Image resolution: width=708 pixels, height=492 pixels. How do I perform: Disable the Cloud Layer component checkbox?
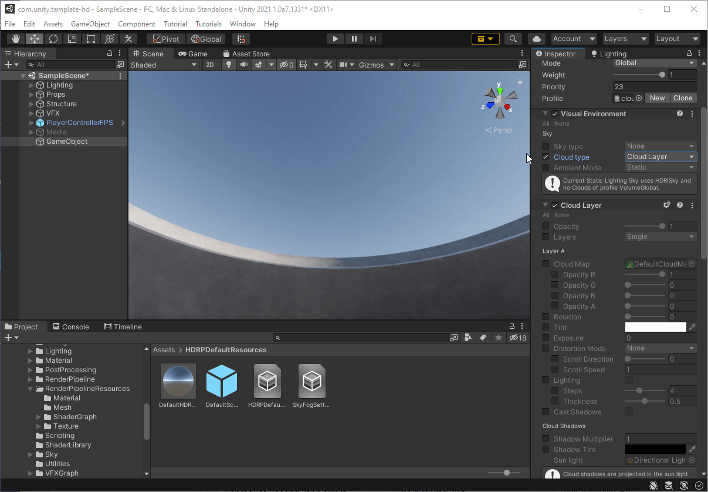pos(555,205)
